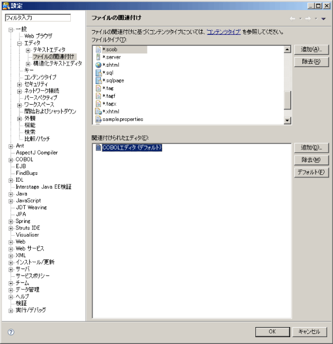Viewport: 333px width, 344px height.
Task: Go forward with the right arrow icon
Action: [308, 18]
